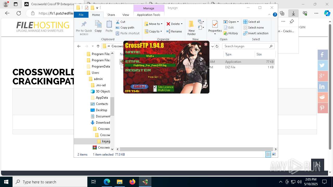Switch to the Home ribbon tab
333x187 pixels.
tap(96, 15)
